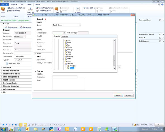Collapse the Sensitive tree node

63,64
